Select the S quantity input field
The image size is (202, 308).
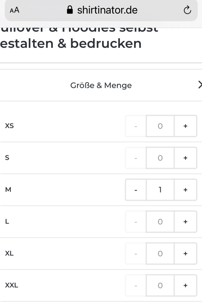pos(160,158)
